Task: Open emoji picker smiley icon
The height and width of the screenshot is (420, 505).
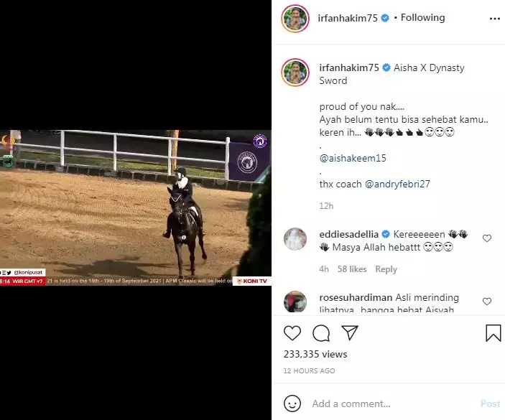Action: (x=292, y=403)
